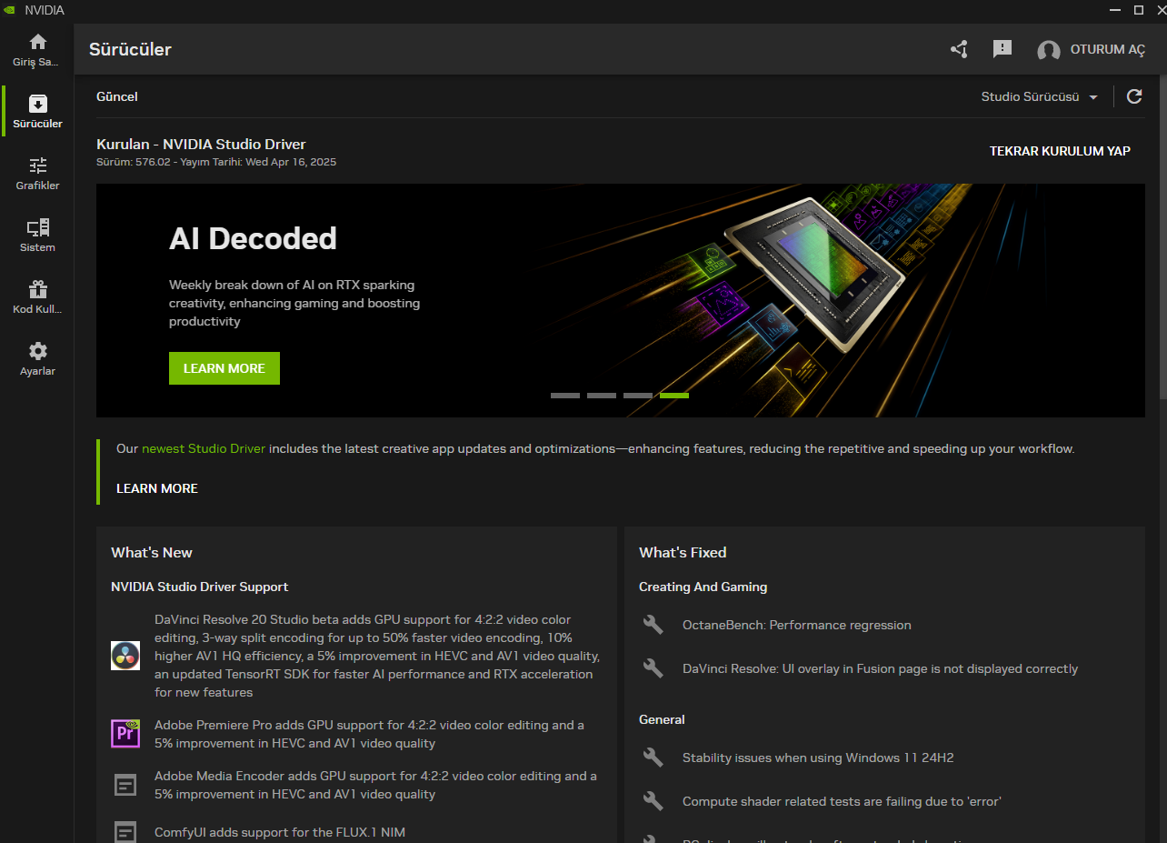Click 'Kurulan - NVIDIA Studio Driver' title

click(x=201, y=144)
